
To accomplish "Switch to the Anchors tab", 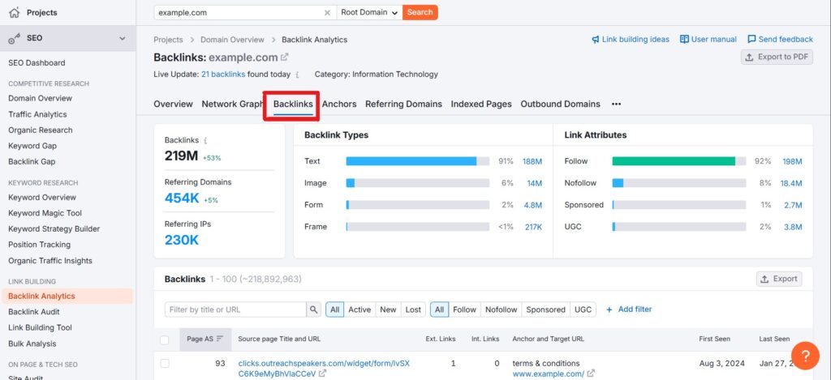I will coord(339,104).
